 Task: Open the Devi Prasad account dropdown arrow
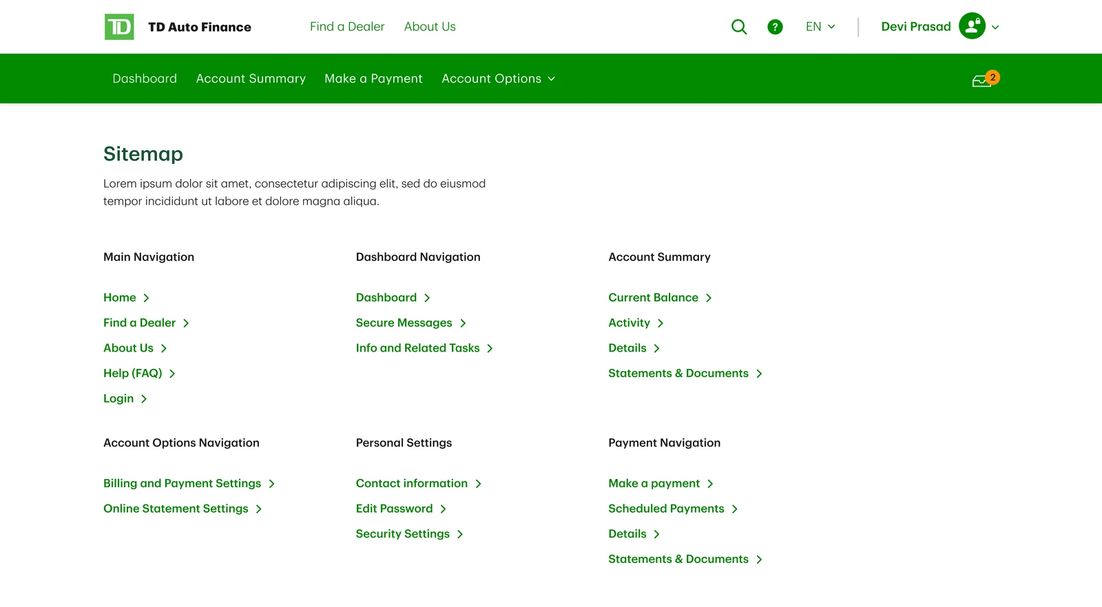tap(995, 28)
